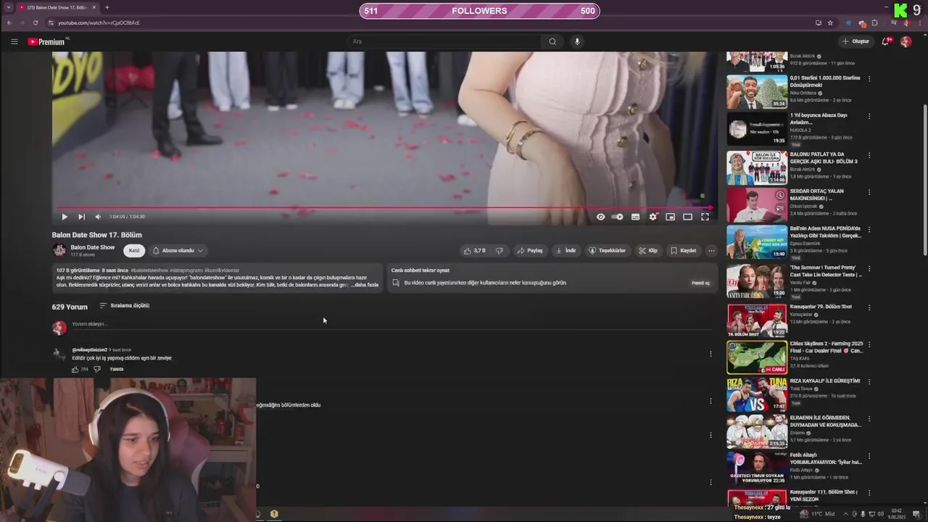928x522 pixels.
Task: Add Serdar Ortaç video to queue
Action: pos(780,209)
